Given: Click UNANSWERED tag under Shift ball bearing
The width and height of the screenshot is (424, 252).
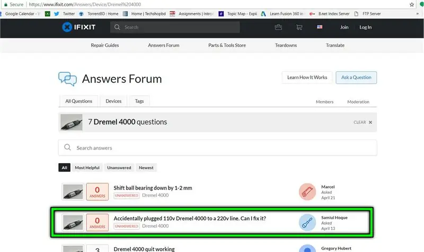Looking at the screenshot, I should click(126, 195).
